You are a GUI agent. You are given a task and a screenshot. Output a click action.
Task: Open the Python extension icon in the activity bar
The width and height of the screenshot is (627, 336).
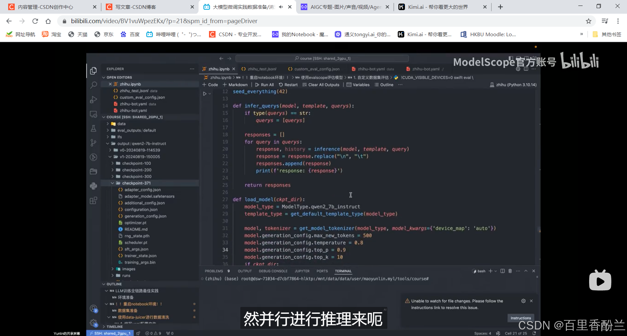[93, 186]
